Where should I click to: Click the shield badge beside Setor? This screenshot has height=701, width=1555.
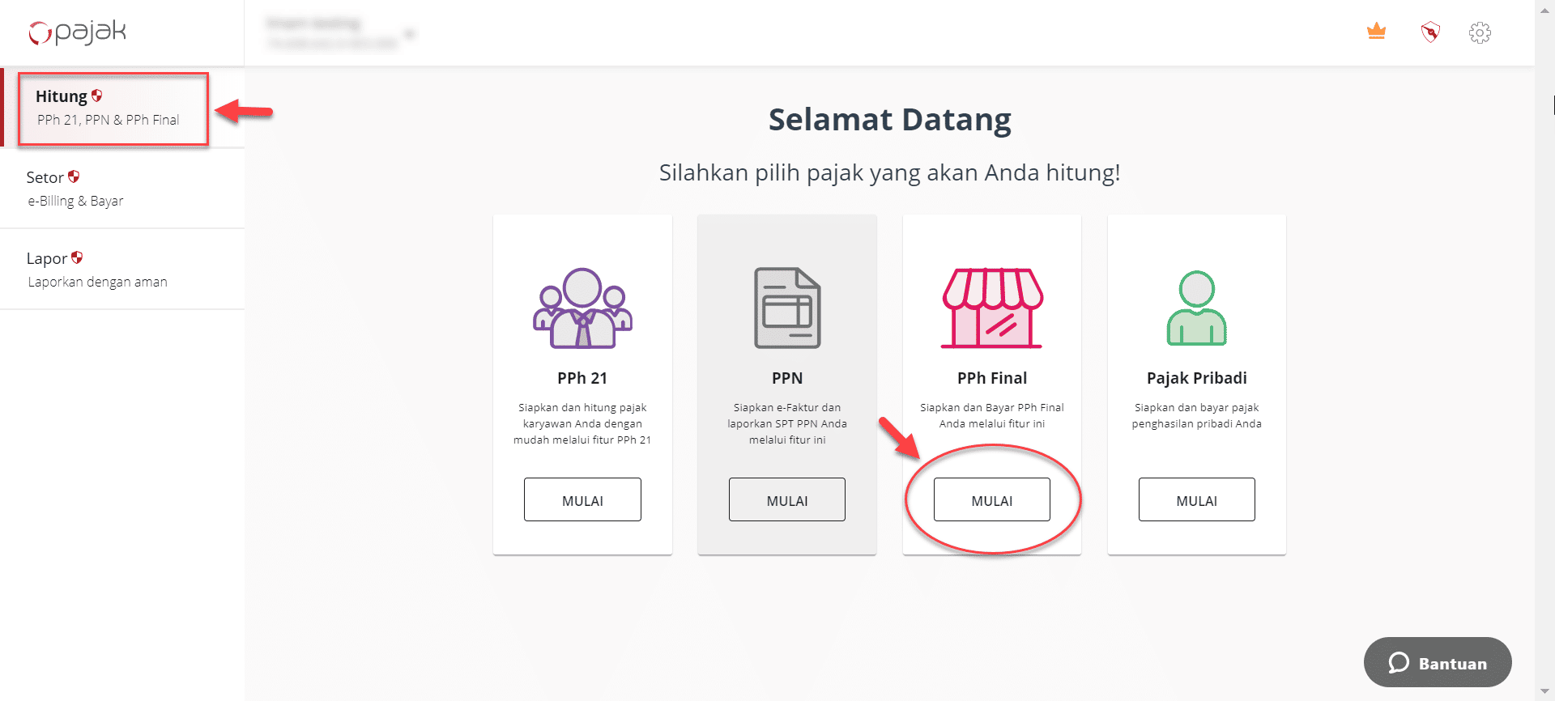click(74, 176)
